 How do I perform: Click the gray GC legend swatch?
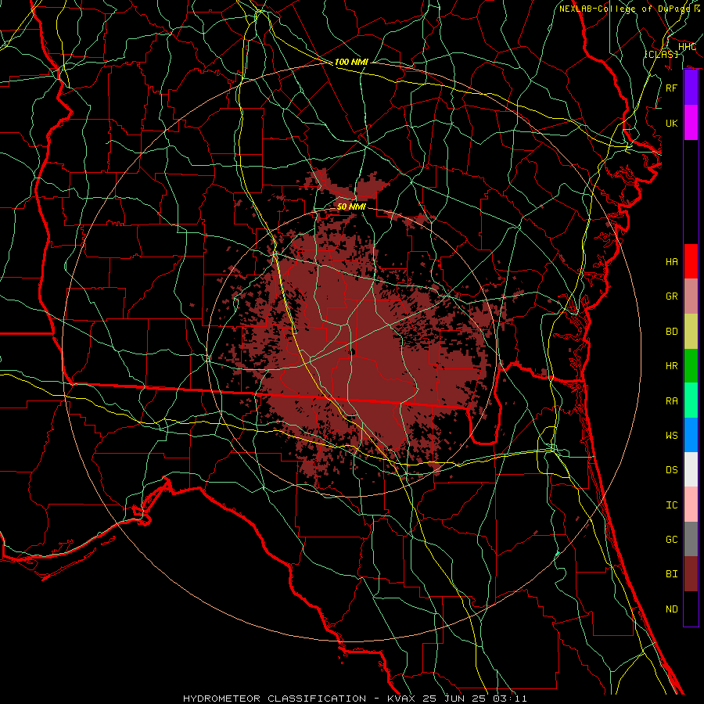tap(691, 539)
